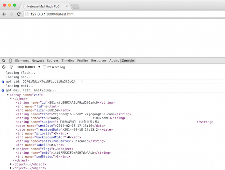The height and width of the screenshot is (170, 225).
Task: Open the console filter funnel icon
Action: point(11,67)
